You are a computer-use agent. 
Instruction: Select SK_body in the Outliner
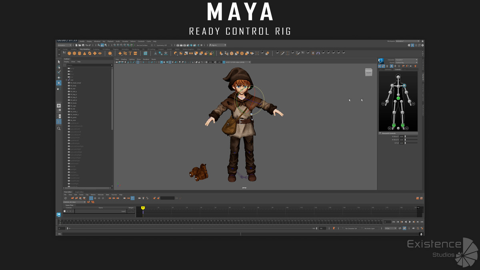[73, 86]
